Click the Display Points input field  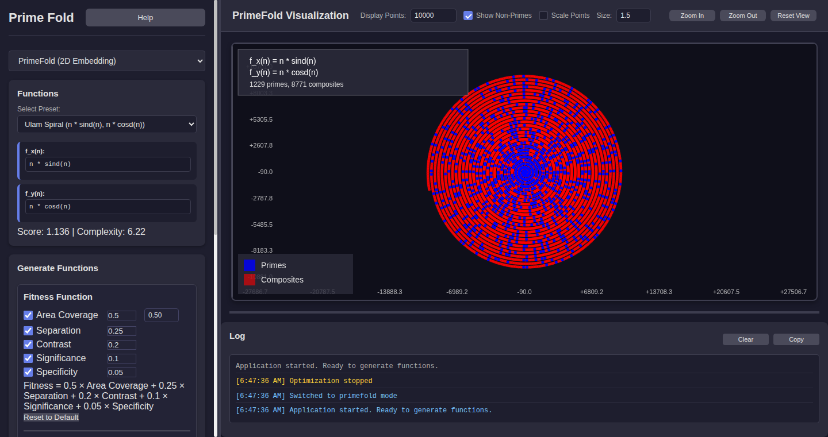click(x=434, y=16)
